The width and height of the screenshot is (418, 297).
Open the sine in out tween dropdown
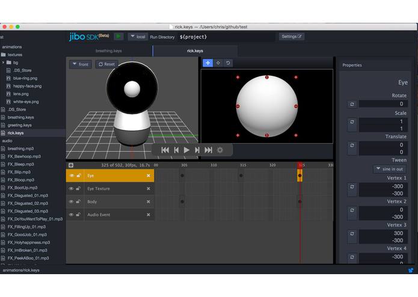(x=390, y=169)
